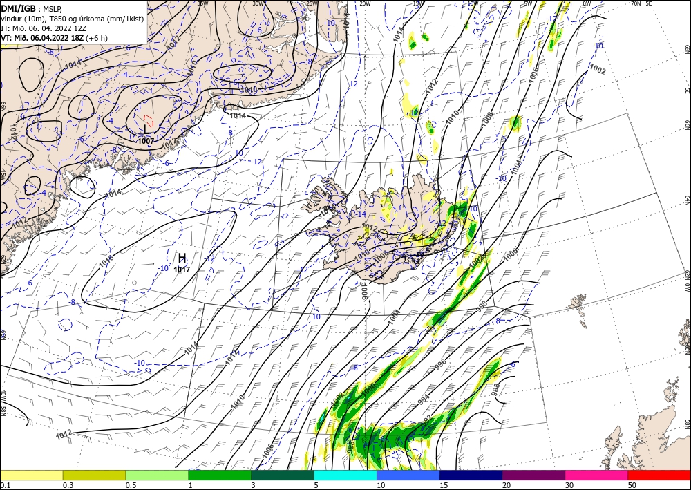
Task: Click the '25W' longitude label
Action: [312, 3]
